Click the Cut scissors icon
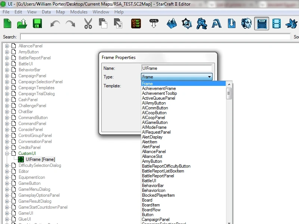This screenshot has height=224, width=299. pyautogui.click(x=88, y=24)
